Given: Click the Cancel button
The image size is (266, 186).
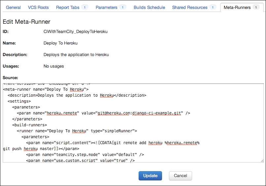Looking at the screenshot, I should coord(180,176).
